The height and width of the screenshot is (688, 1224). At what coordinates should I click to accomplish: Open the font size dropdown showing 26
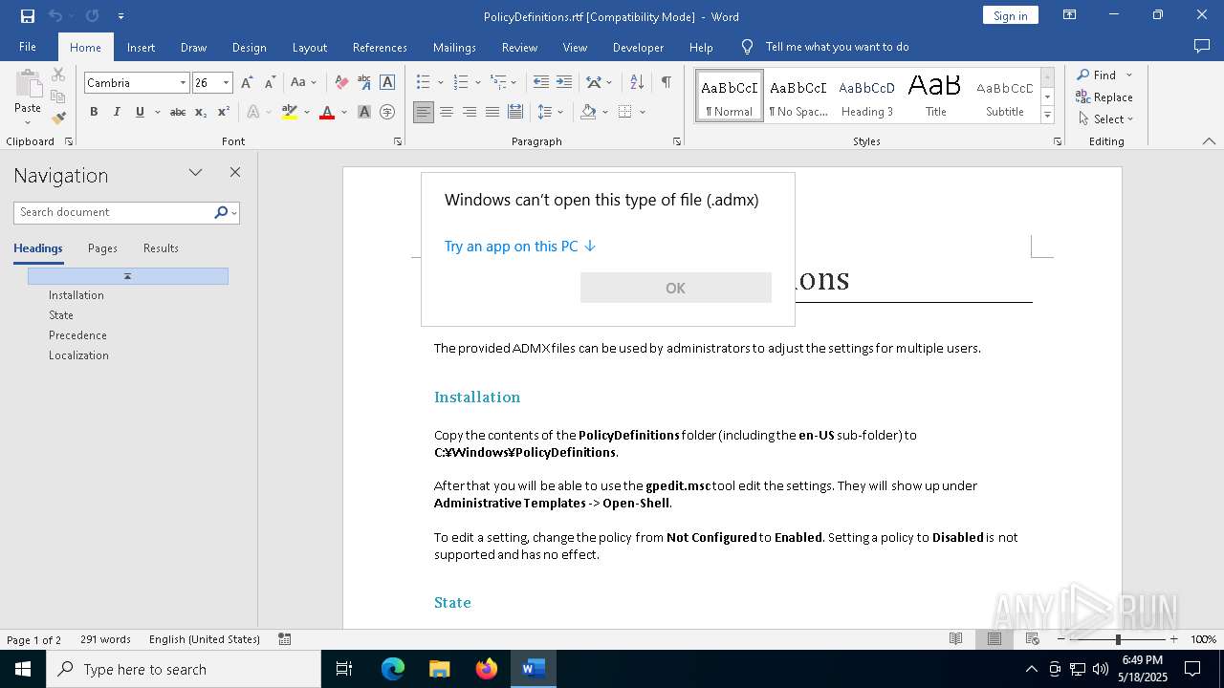click(227, 83)
